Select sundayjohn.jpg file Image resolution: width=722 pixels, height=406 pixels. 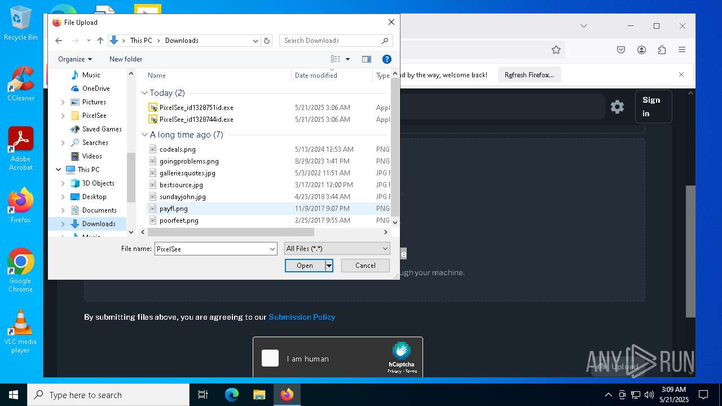[183, 197]
